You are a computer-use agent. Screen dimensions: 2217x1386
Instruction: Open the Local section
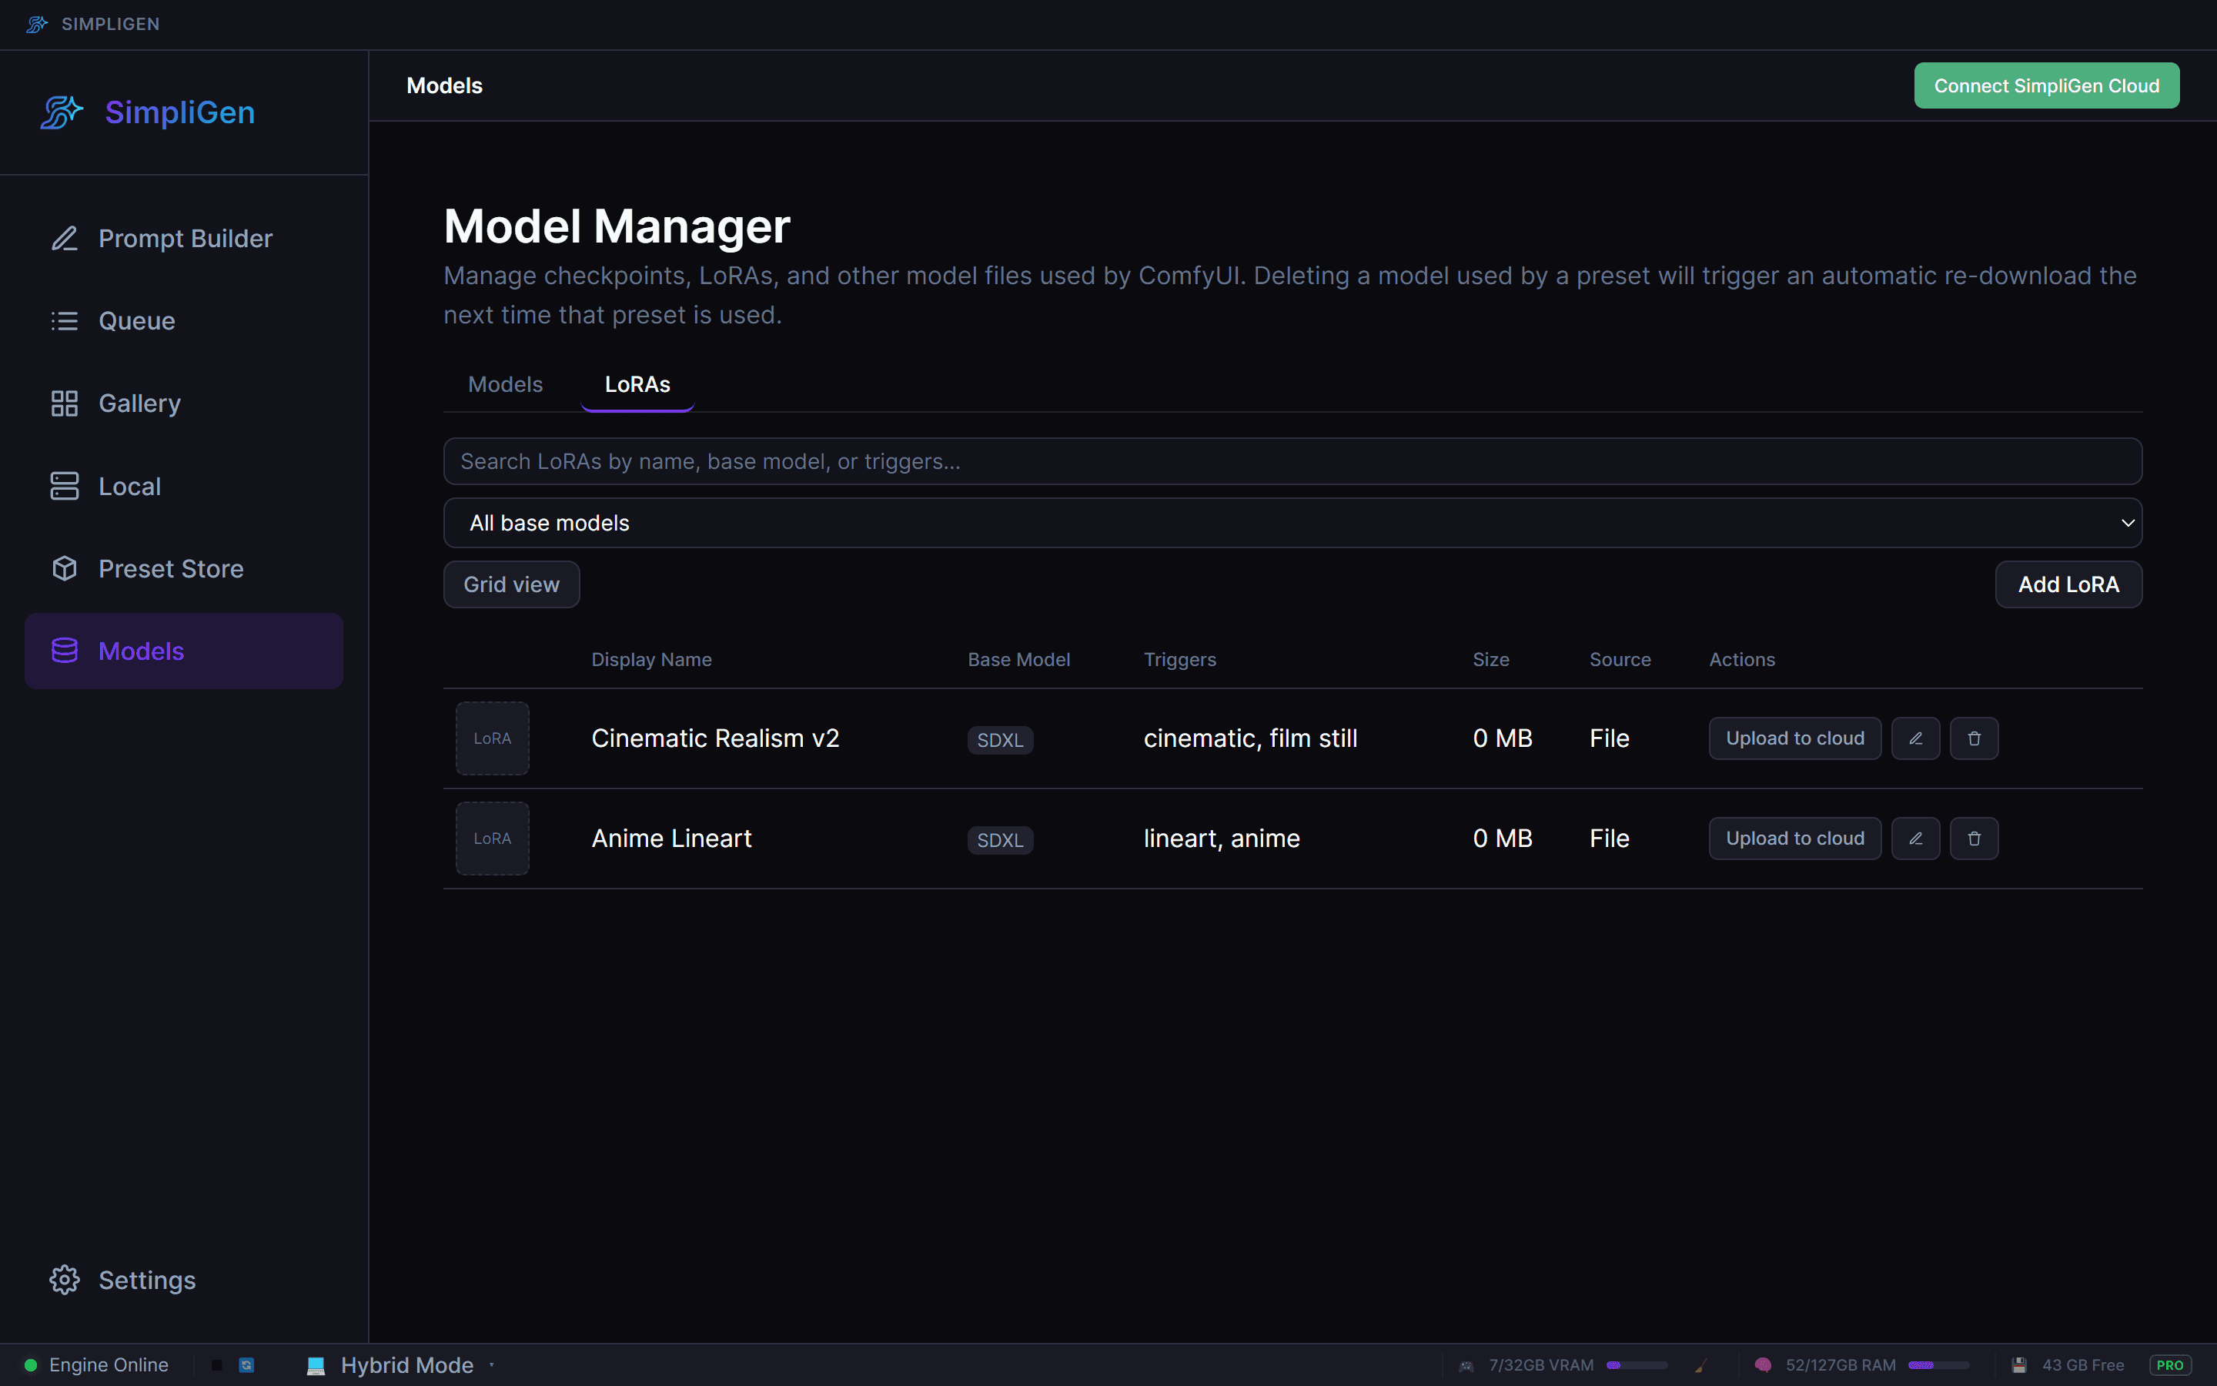[x=184, y=486]
